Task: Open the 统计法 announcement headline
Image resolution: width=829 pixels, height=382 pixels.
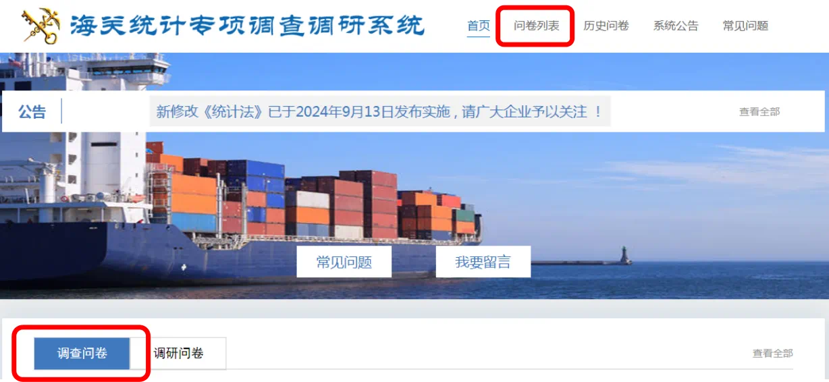Action: click(379, 111)
